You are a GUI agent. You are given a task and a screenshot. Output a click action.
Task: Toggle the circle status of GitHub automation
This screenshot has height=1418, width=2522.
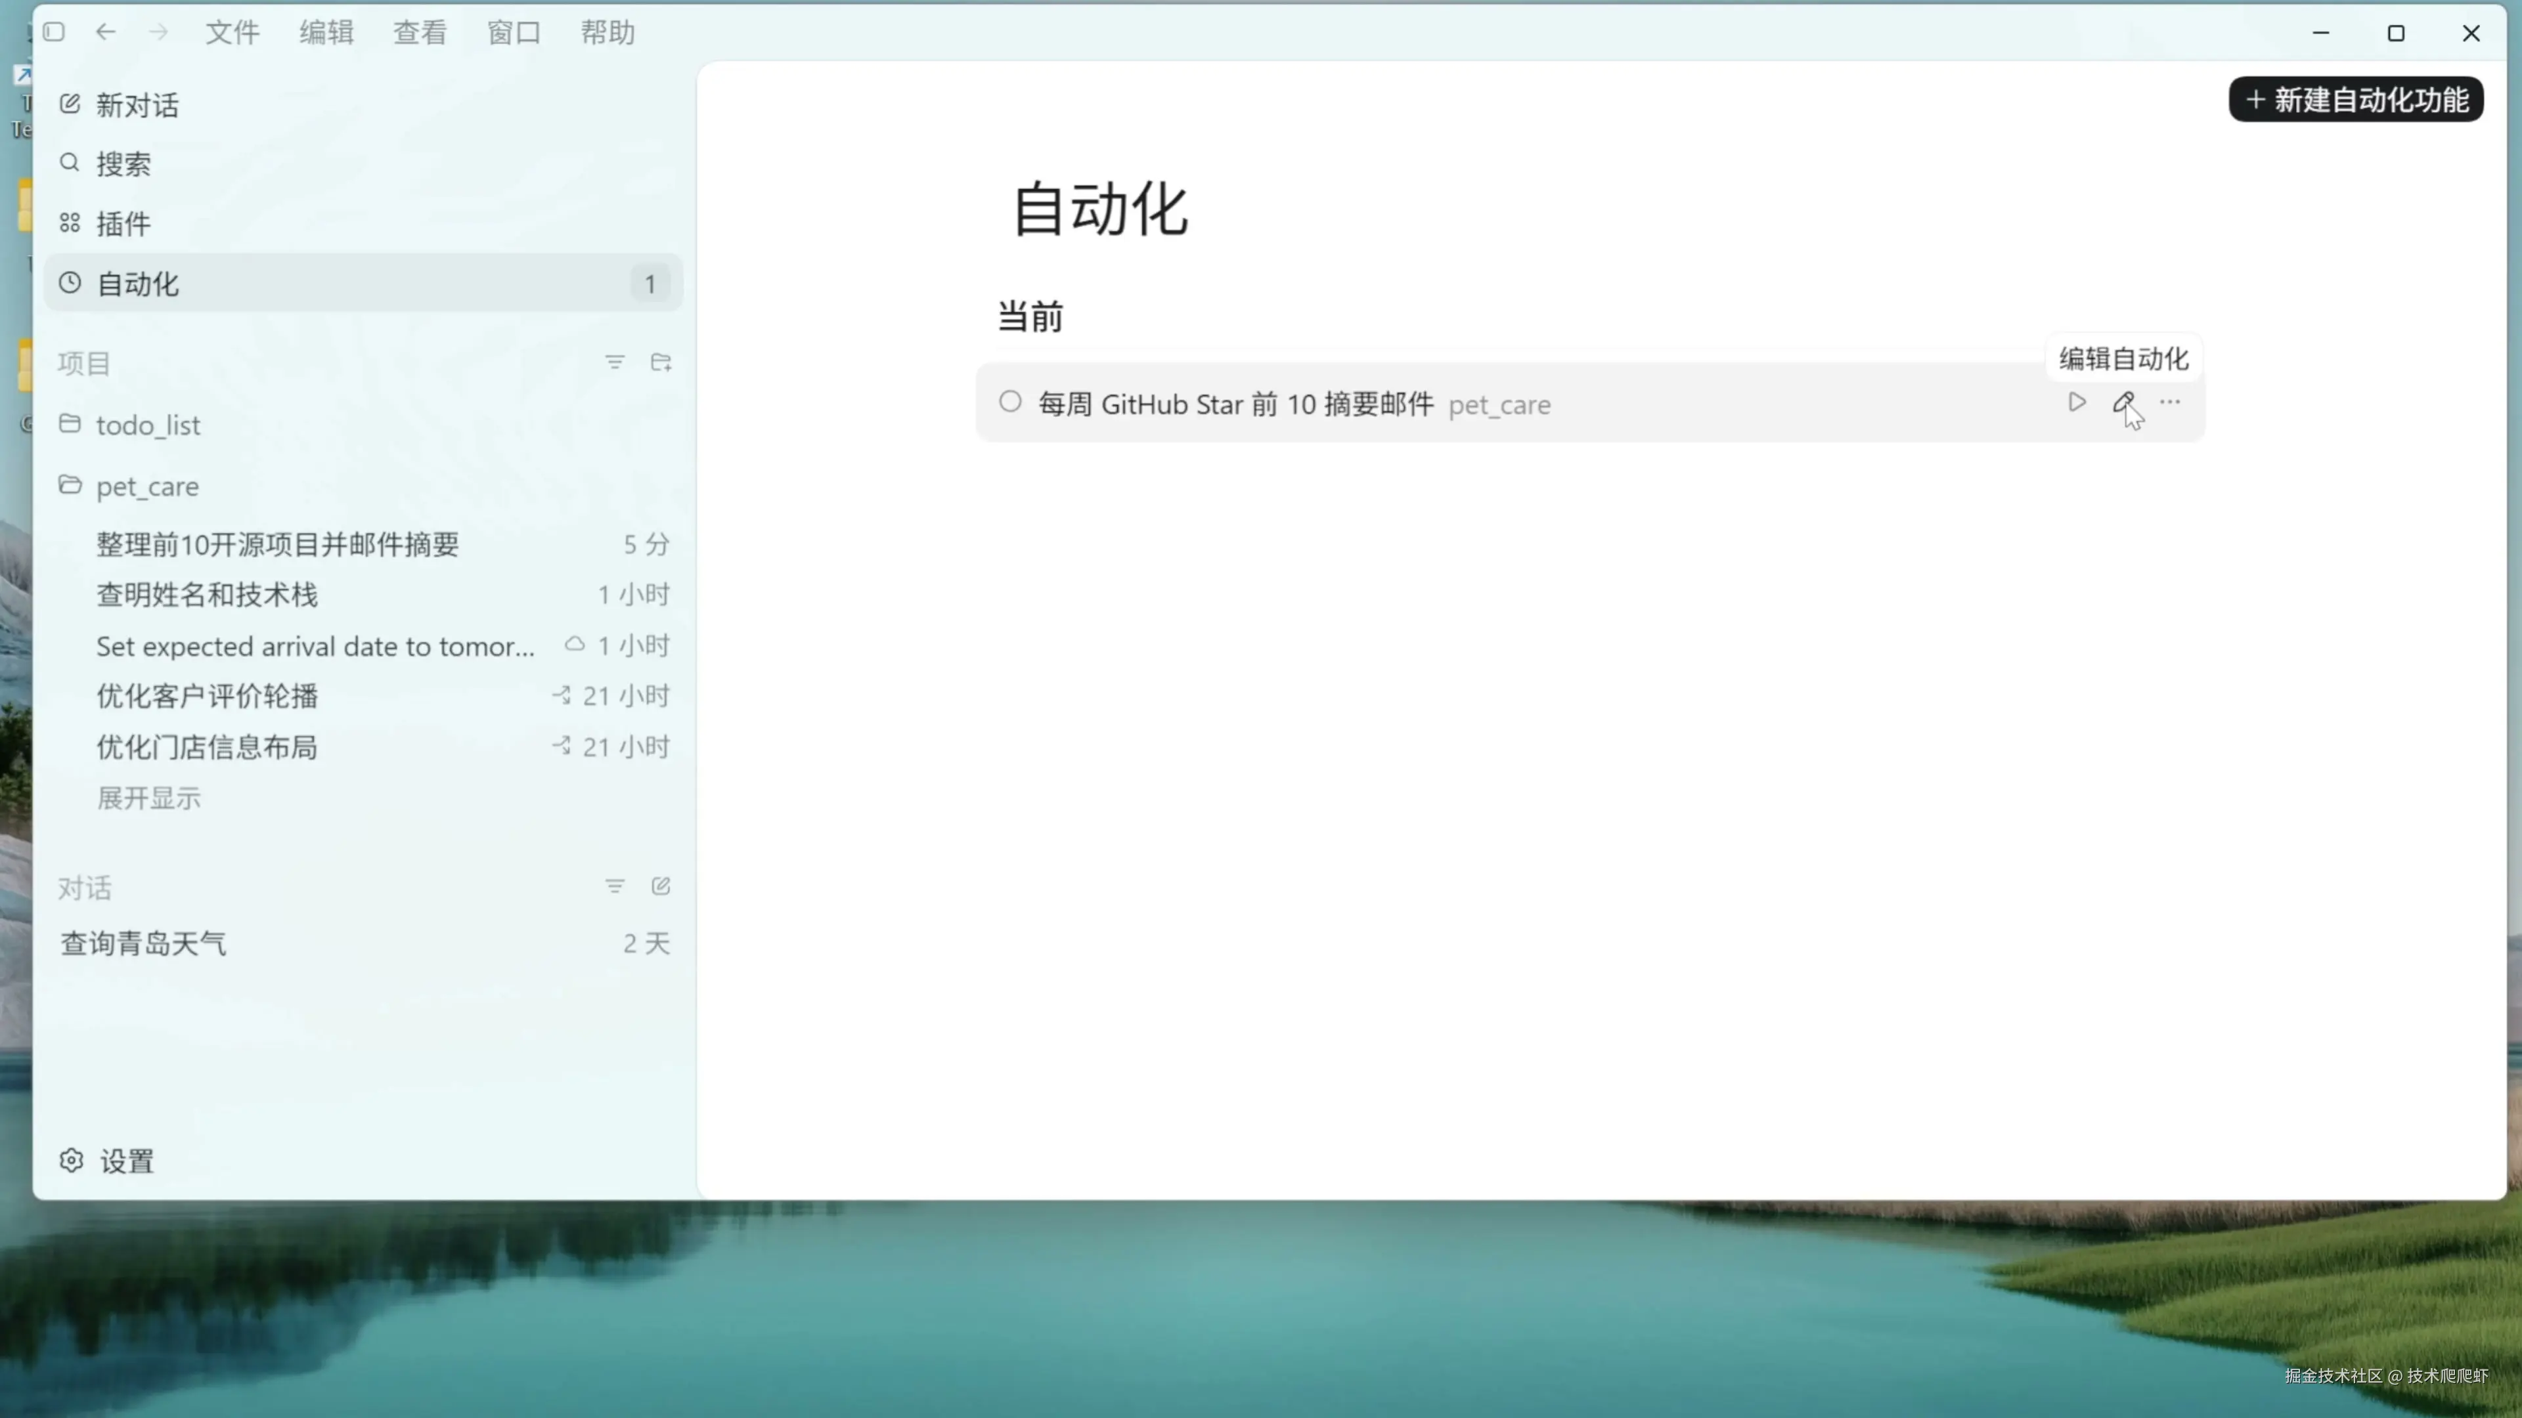pos(1010,402)
